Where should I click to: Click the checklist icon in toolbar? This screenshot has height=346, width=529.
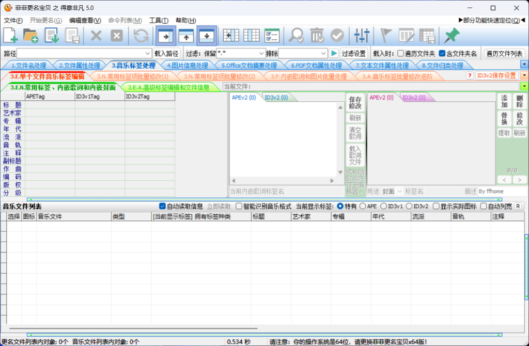[x=272, y=35]
